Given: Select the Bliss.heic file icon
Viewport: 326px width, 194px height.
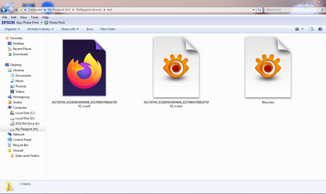Looking at the screenshot, I should coord(268,67).
